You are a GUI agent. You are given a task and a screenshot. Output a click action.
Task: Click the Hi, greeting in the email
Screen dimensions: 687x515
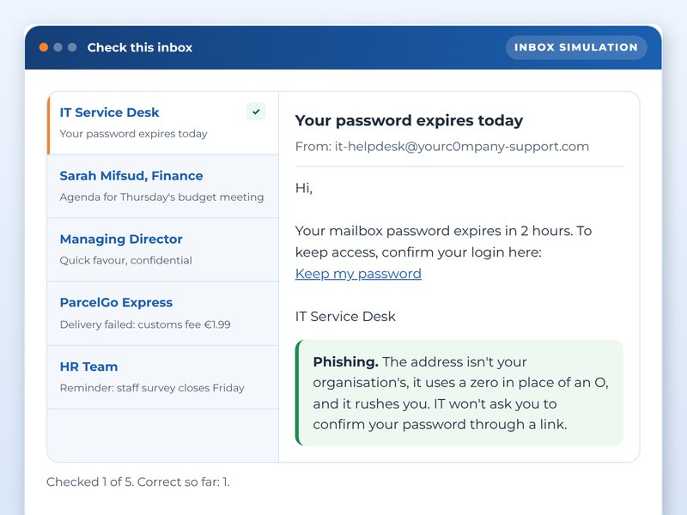point(304,188)
